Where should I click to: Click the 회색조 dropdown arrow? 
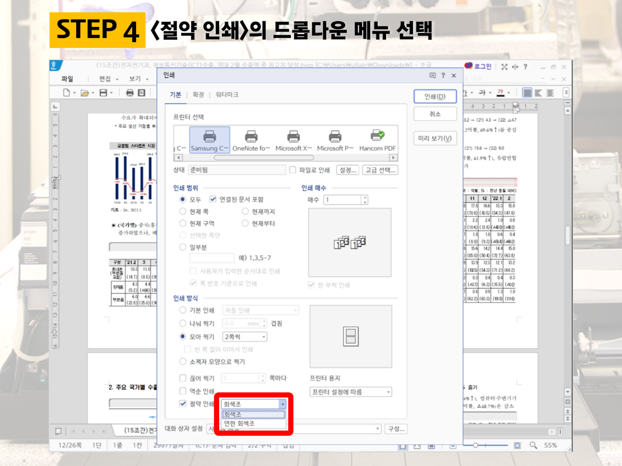[x=282, y=404]
